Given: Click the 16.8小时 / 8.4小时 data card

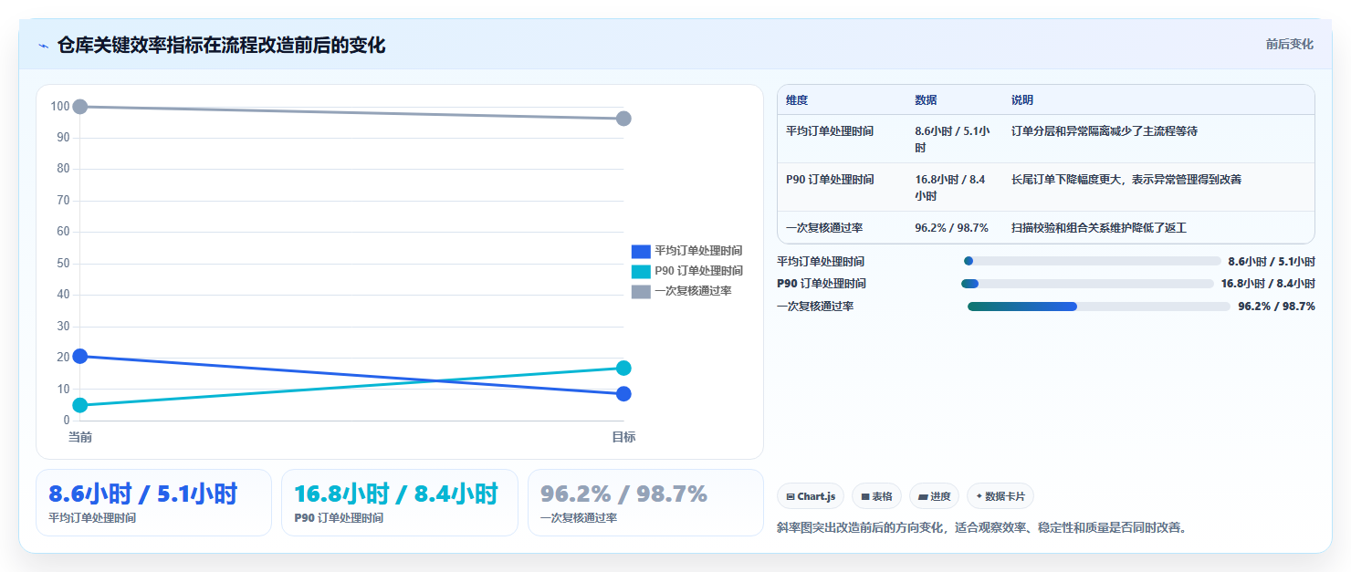Looking at the screenshot, I should (x=400, y=503).
